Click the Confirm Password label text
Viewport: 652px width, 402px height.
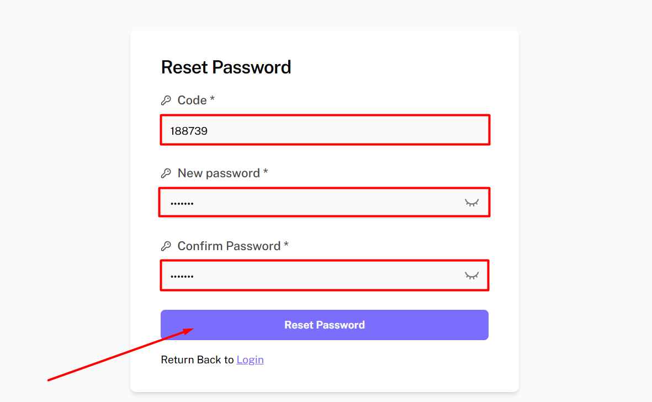click(229, 246)
